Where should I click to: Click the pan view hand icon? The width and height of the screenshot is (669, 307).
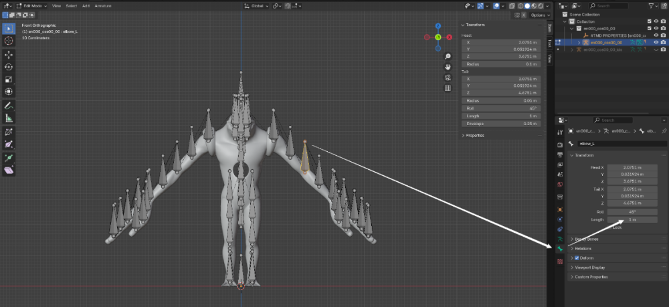[448, 67]
